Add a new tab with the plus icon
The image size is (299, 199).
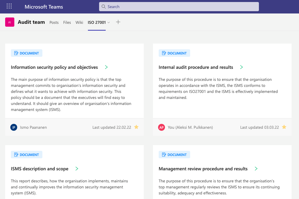pyautogui.click(x=118, y=22)
